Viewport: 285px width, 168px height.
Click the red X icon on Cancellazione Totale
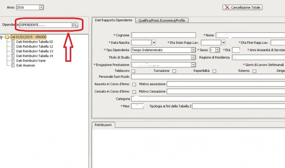coord(227,7)
